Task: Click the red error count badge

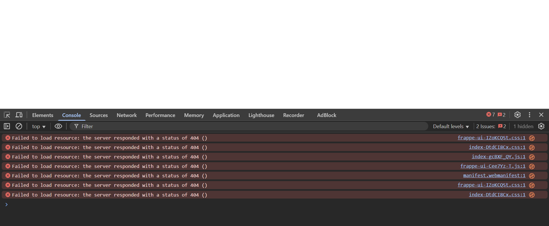Action: [490, 115]
